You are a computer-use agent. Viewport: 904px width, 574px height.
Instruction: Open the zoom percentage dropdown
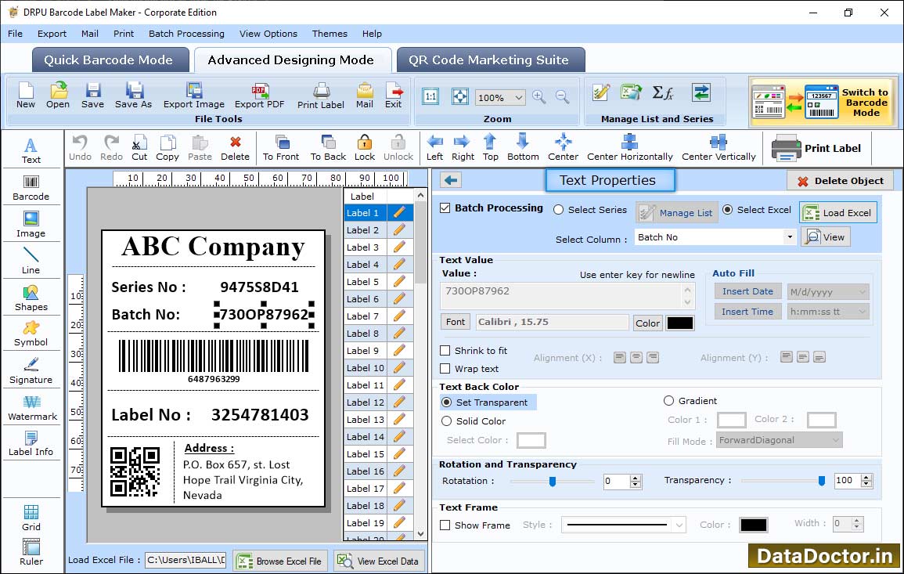[x=518, y=97]
